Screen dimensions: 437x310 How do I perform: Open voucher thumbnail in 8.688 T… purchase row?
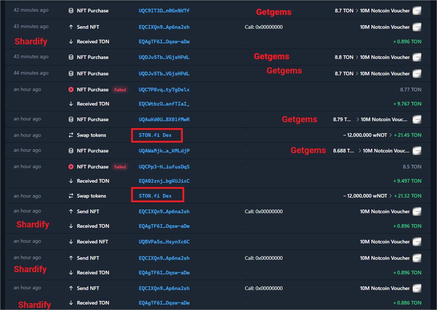417,151
